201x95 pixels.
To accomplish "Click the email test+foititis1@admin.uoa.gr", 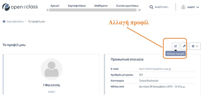I will click(155, 69).
